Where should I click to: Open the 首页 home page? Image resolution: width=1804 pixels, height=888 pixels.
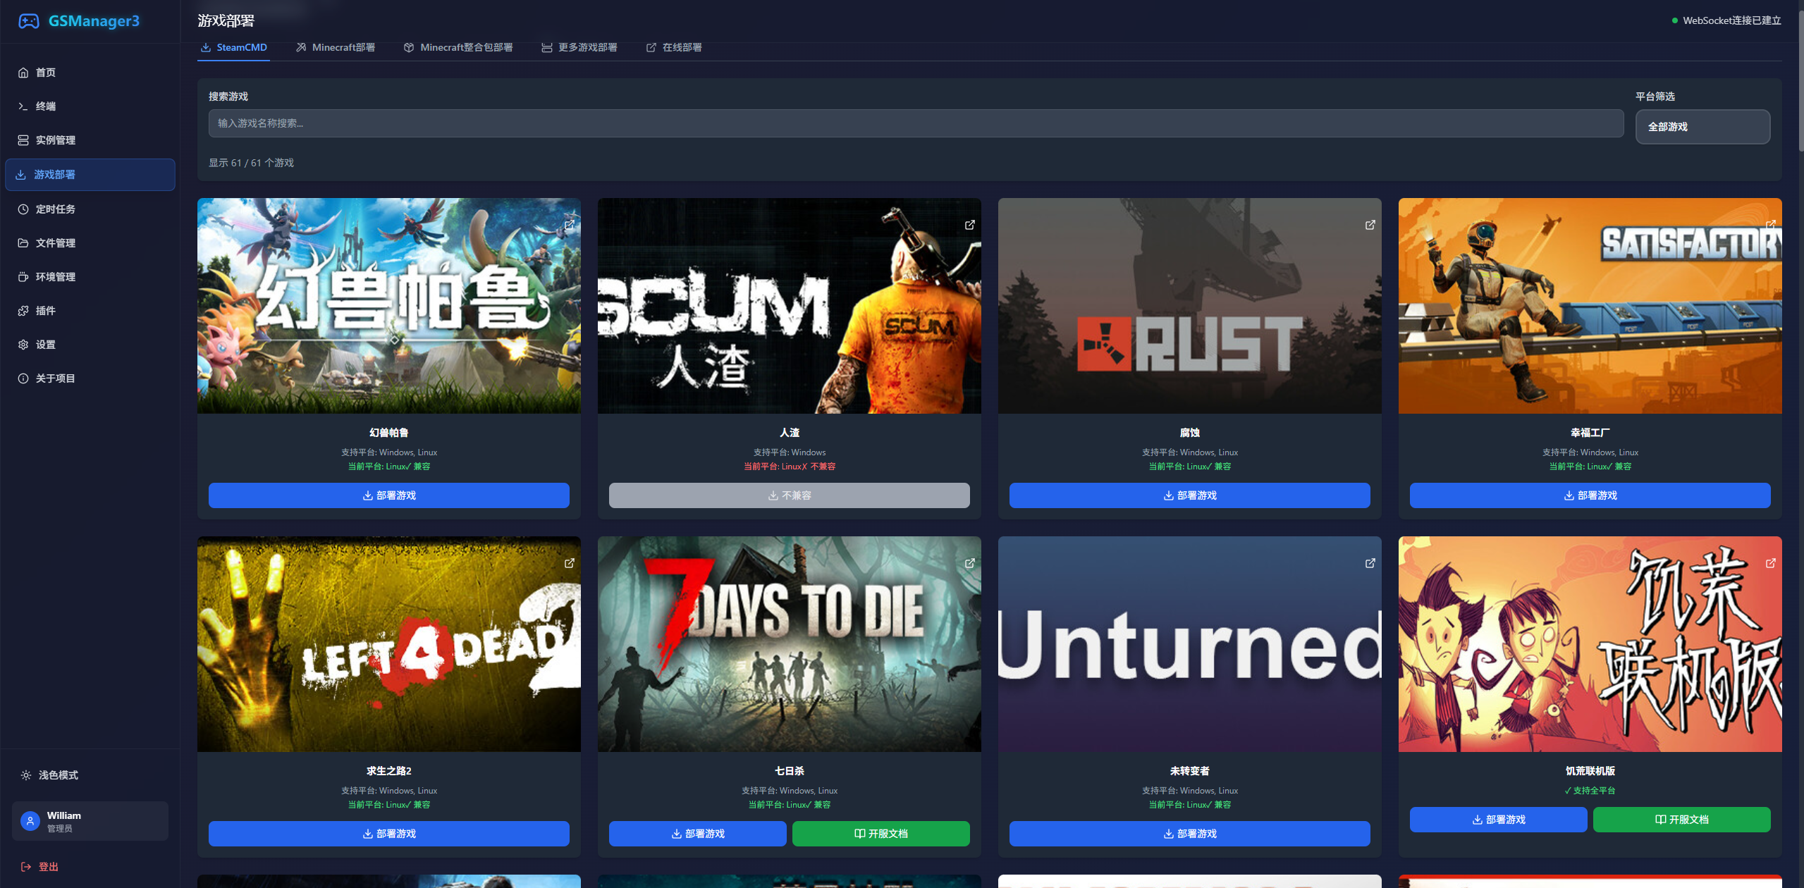click(x=90, y=73)
